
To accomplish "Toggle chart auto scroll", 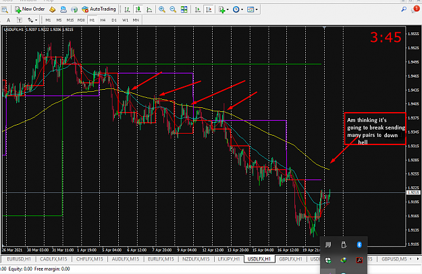I will point(198,9).
